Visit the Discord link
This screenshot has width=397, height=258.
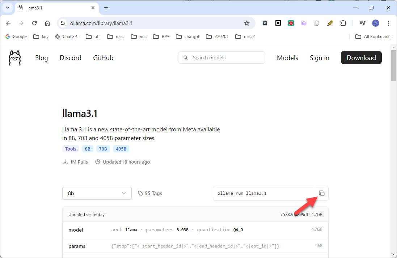point(70,58)
